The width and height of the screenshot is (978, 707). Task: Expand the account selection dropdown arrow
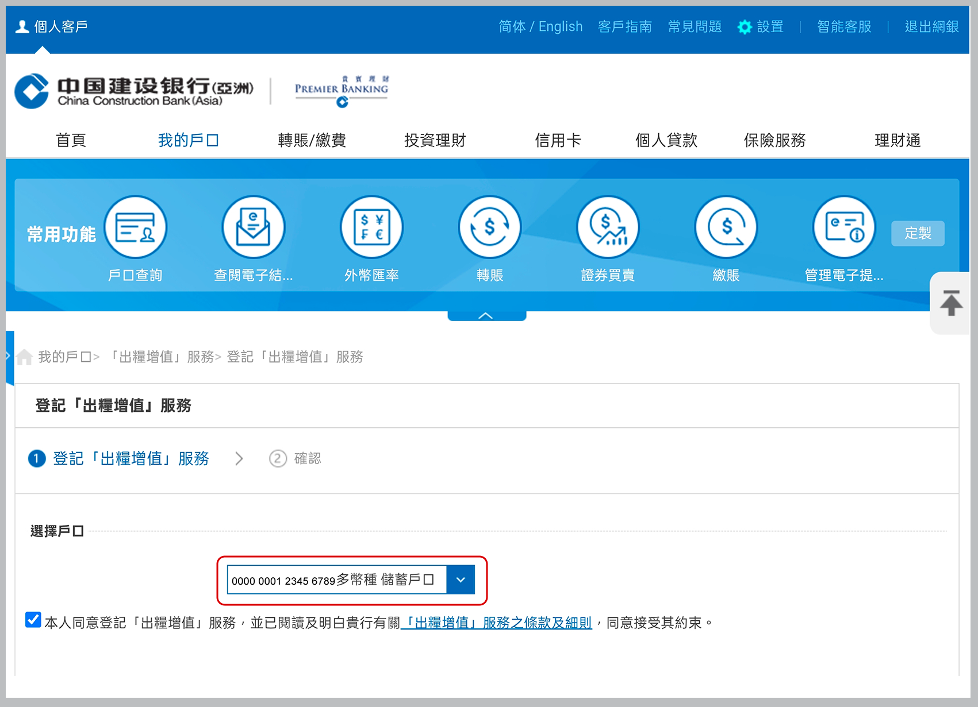pos(461,580)
